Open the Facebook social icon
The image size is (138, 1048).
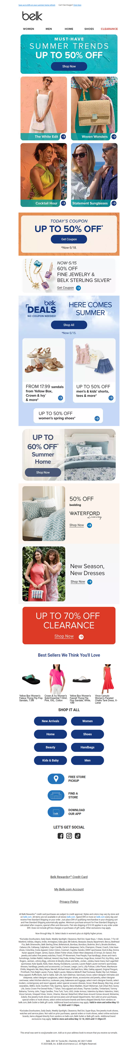point(60,836)
